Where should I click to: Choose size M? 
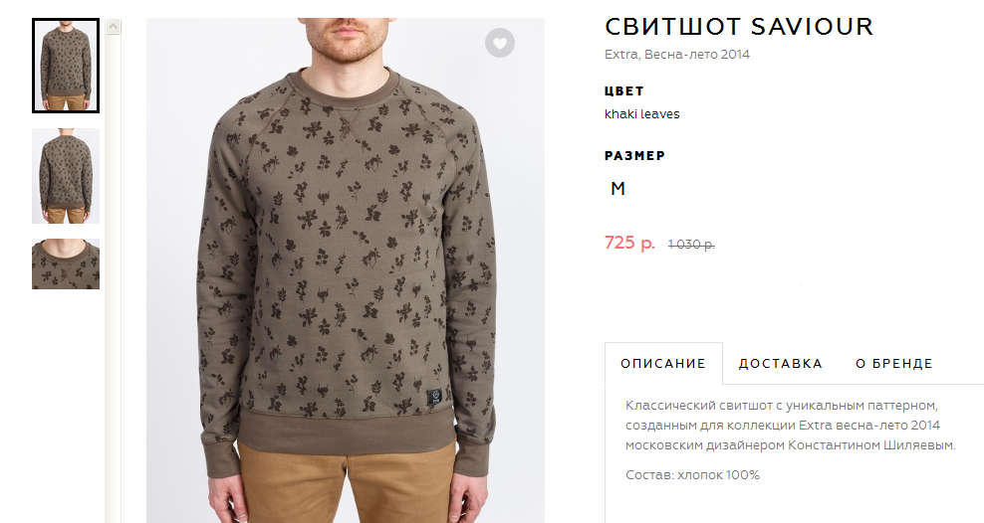617,189
